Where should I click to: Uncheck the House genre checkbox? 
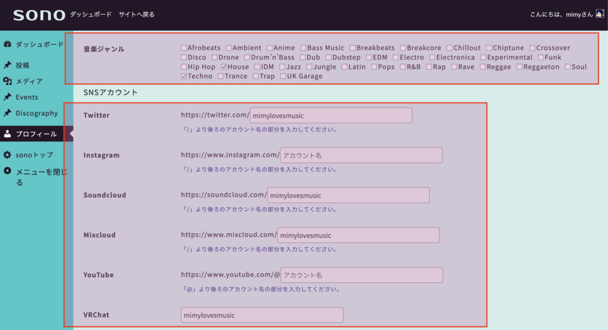224,67
